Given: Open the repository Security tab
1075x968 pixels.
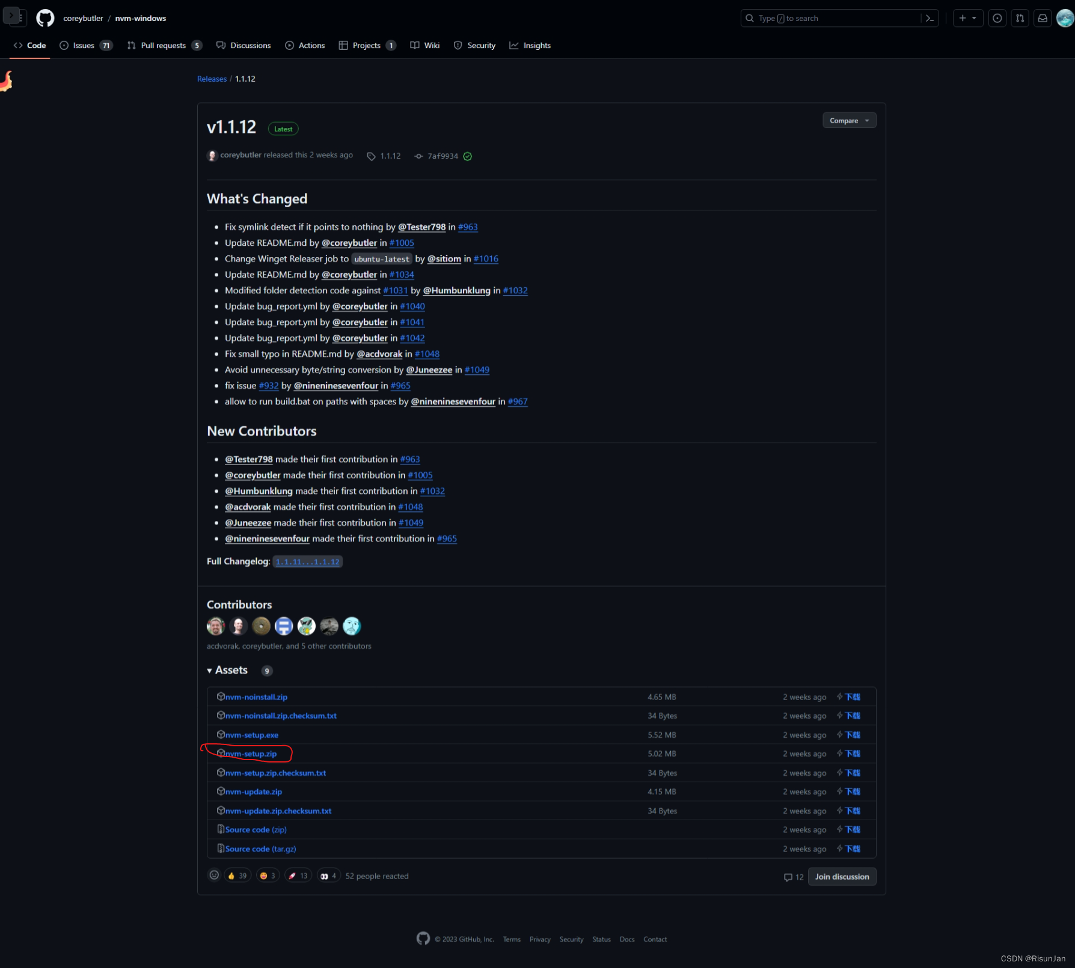Looking at the screenshot, I should [x=475, y=46].
